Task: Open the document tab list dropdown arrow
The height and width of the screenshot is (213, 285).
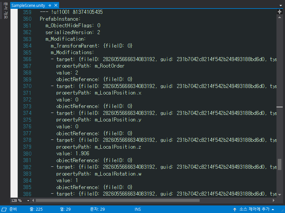Action: point(281,6)
